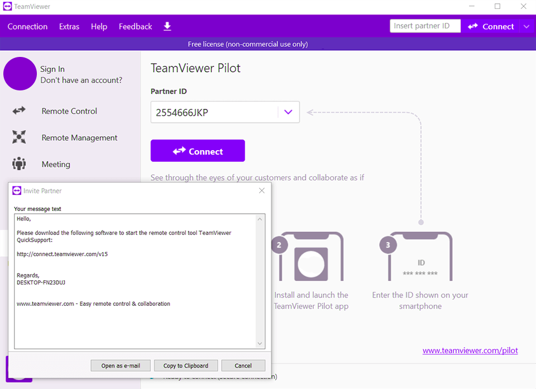Close the Invite Partner dialog
Screen dimensions: 536x389
tap(261, 191)
